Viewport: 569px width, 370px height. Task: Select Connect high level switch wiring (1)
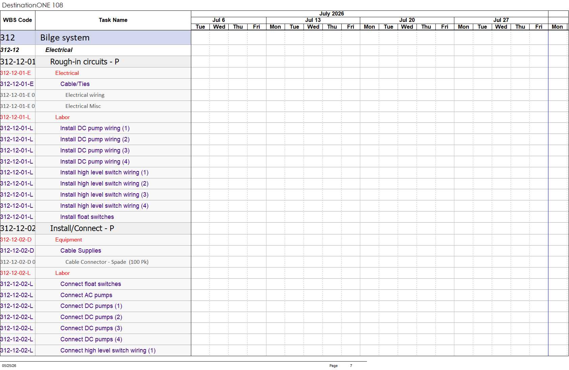(95, 350)
